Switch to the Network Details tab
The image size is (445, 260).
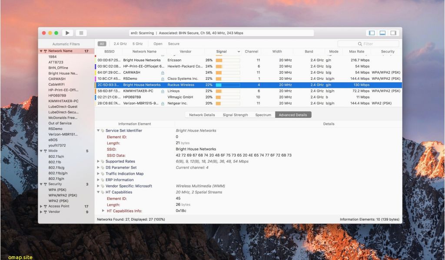click(x=202, y=115)
